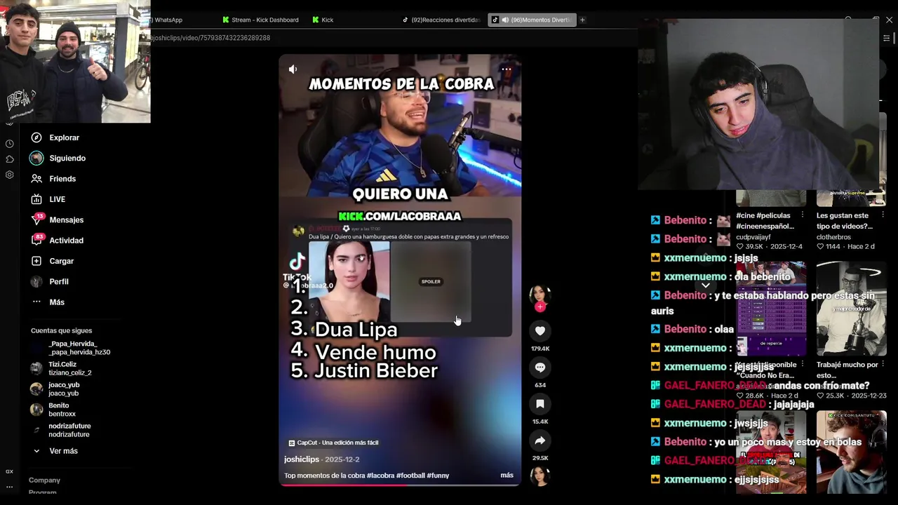Open _Papa_Hervida_ followed account
Viewport: 898px width, 505px height.
(x=71, y=348)
